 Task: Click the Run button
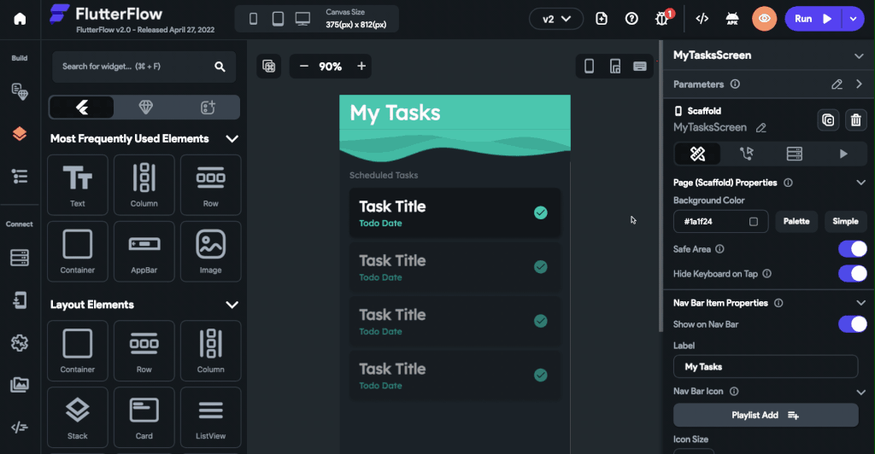[813, 19]
